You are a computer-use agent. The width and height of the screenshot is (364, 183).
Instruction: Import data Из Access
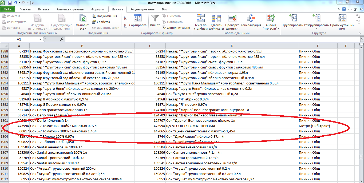click(11, 16)
